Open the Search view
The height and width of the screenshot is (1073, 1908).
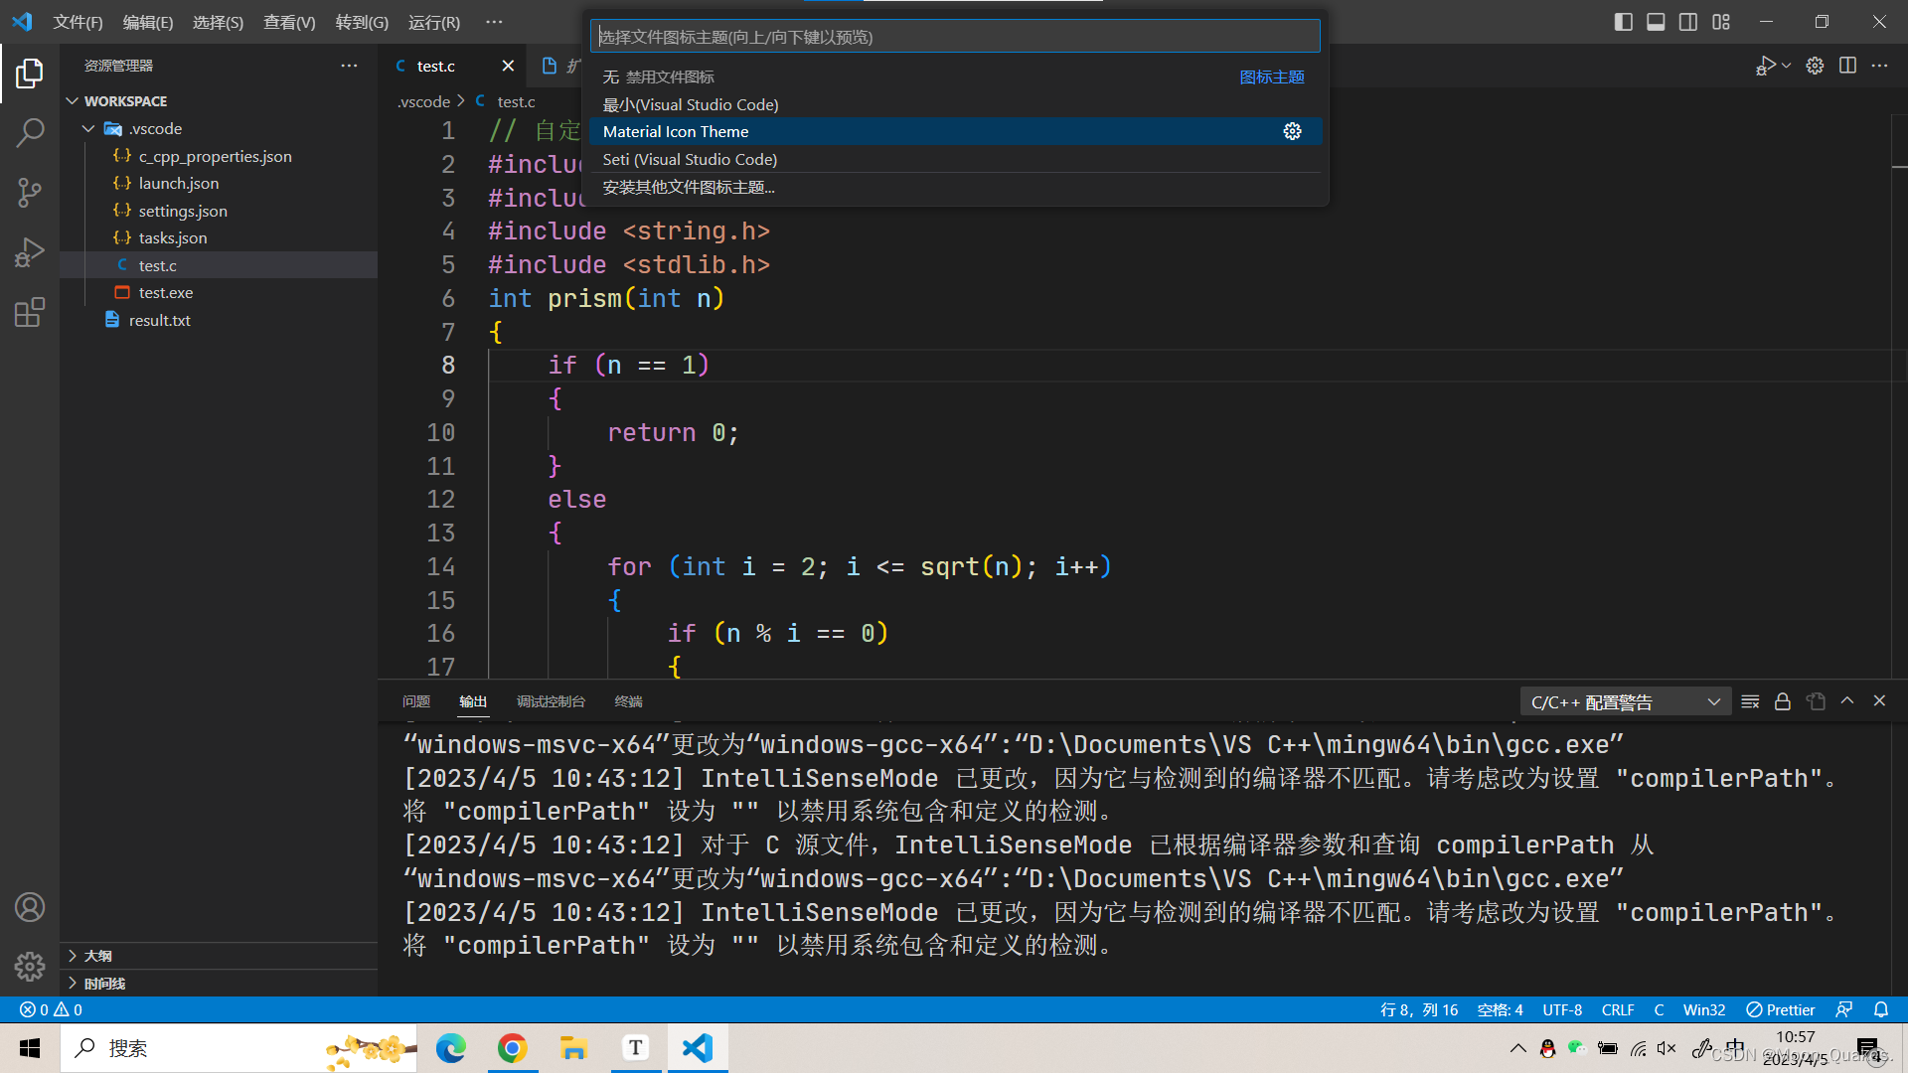click(30, 132)
